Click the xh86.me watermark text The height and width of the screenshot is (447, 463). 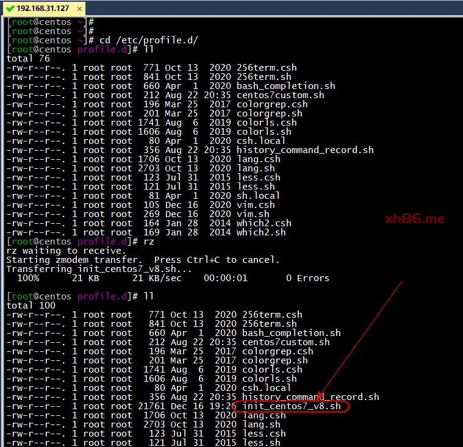(x=415, y=219)
